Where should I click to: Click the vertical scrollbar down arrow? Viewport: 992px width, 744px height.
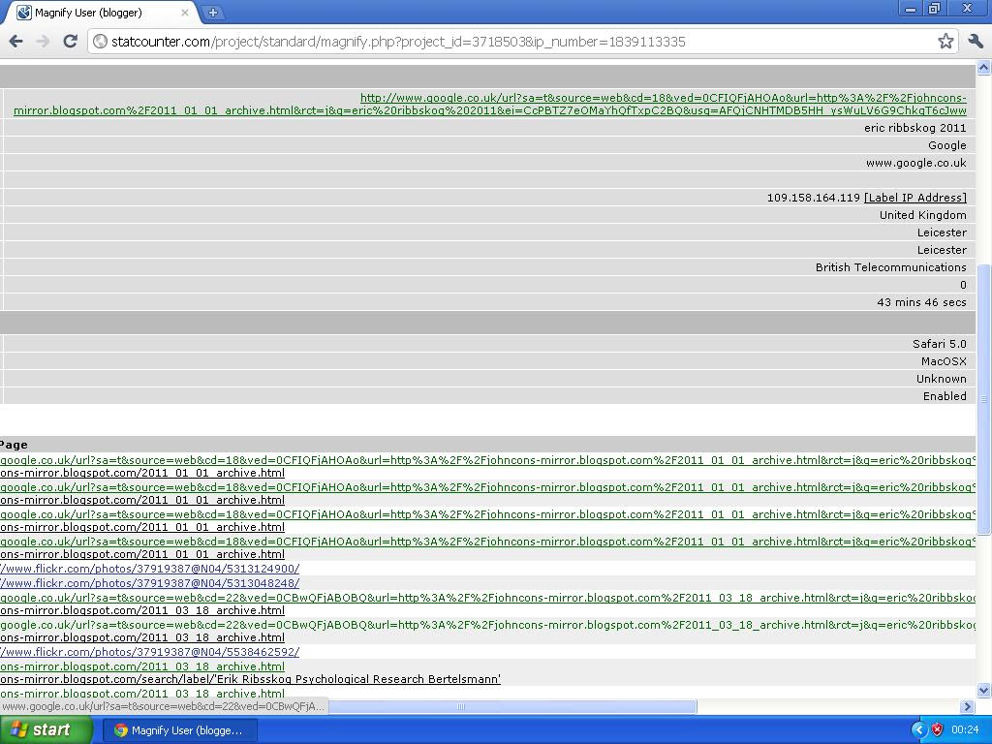tap(984, 690)
